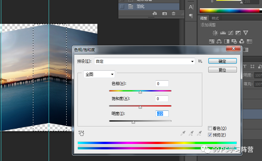This screenshot has width=262, height=161.
Task: Open the preset options menu icon
Action: click(200, 61)
